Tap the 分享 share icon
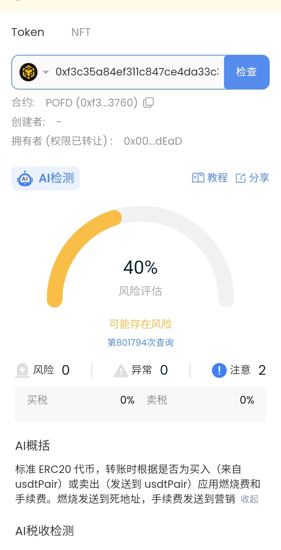 pyautogui.click(x=241, y=178)
